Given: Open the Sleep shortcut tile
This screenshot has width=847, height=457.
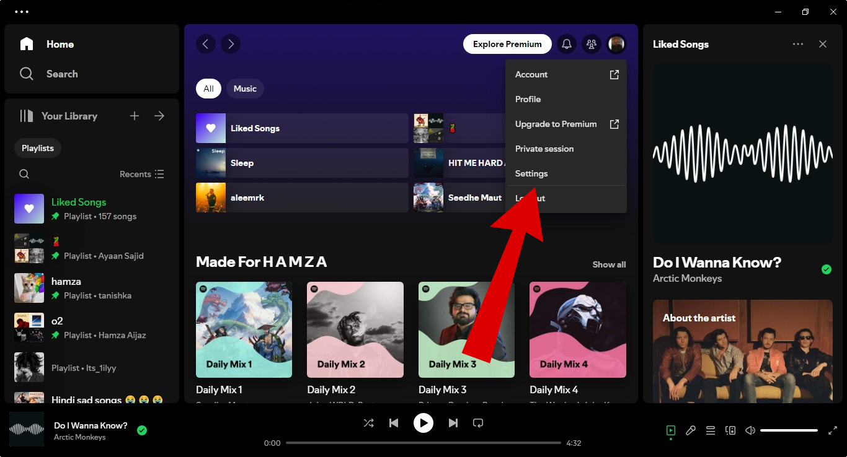Looking at the screenshot, I should [302, 163].
